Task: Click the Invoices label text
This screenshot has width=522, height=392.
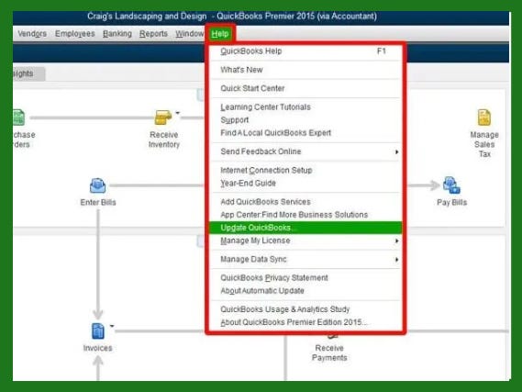Action: [97, 348]
